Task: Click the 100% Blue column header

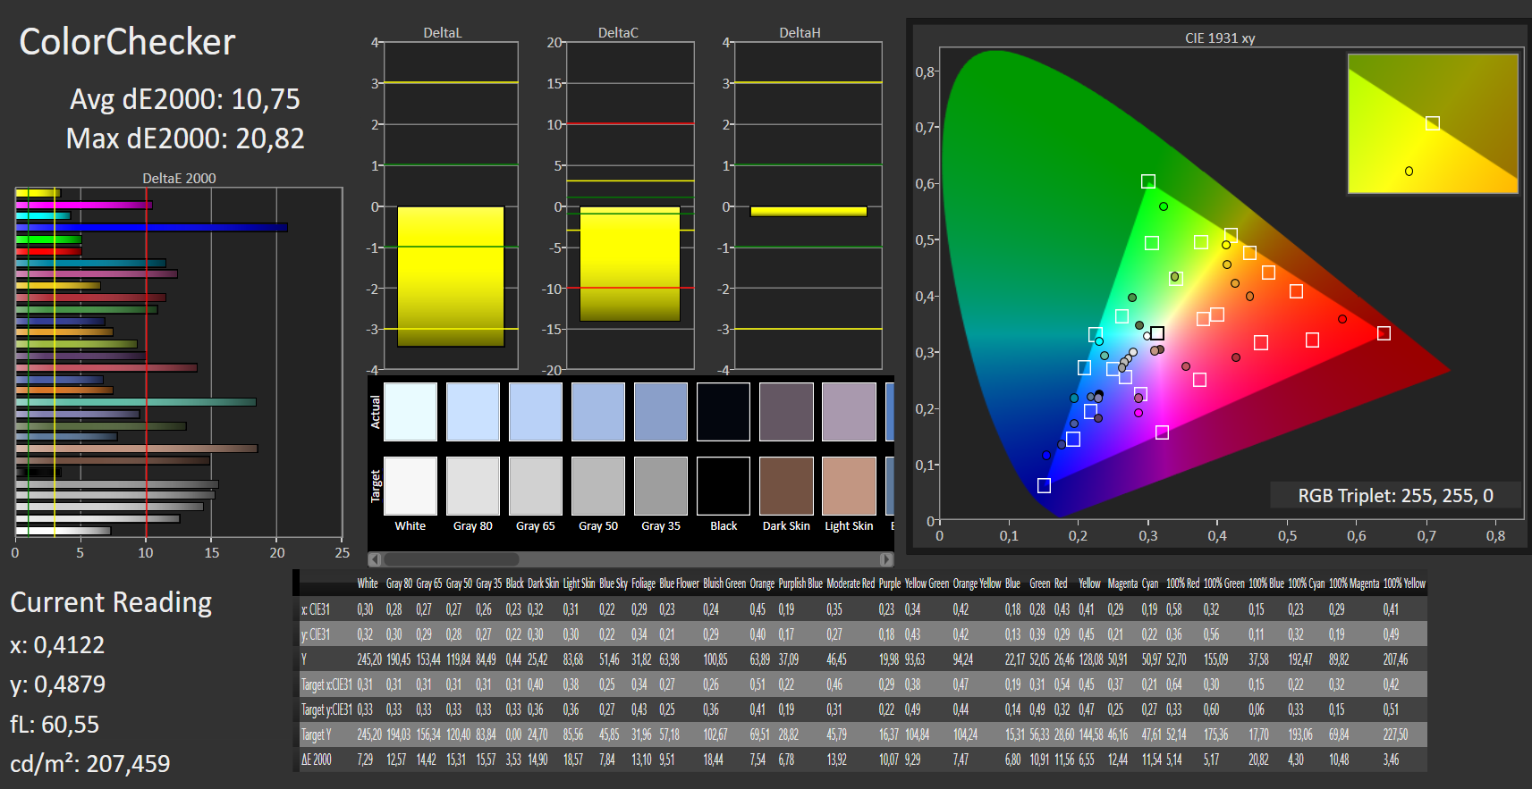Action: (x=1266, y=583)
